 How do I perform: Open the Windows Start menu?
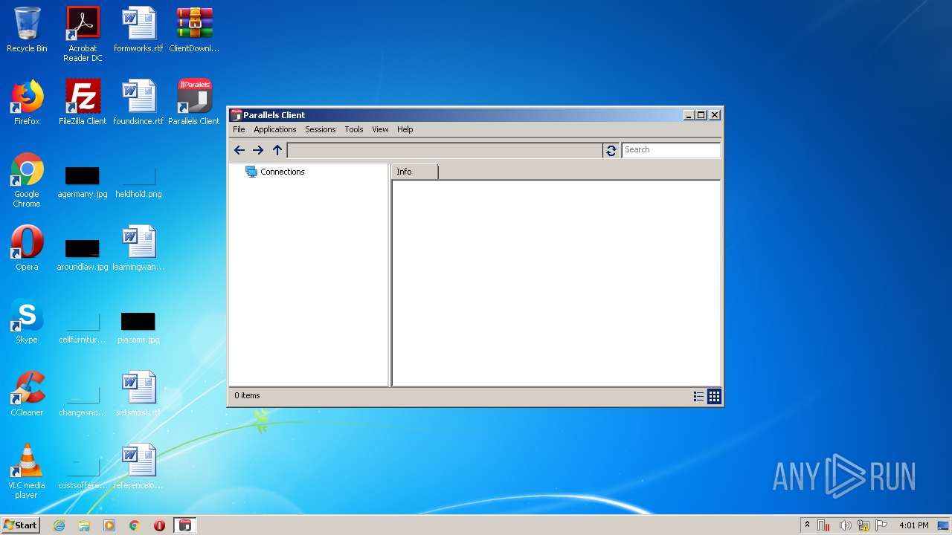(x=20, y=525)
